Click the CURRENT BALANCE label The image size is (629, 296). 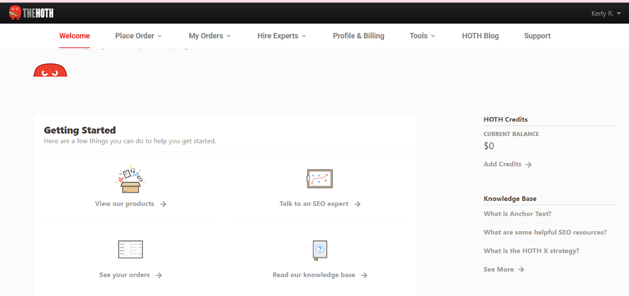click(x=511, y=134)
